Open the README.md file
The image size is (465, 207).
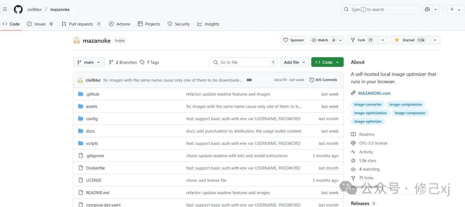click(98, 193)
